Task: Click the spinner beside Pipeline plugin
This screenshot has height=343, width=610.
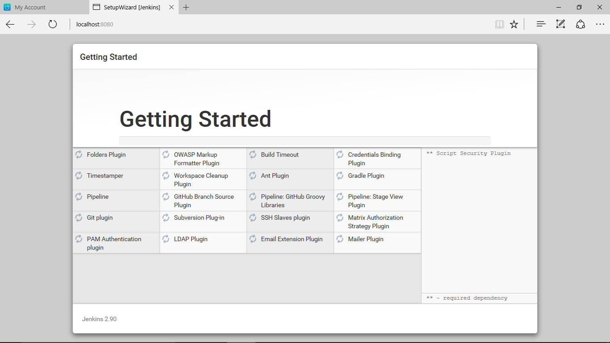Action: [79, 197]
